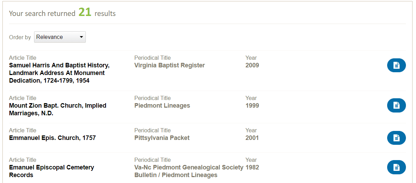Open document icon for Emmanuel Epis. Church, 1757

click(397, 138)
